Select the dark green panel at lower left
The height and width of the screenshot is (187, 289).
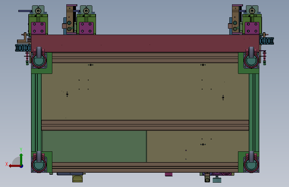[94, 146]
